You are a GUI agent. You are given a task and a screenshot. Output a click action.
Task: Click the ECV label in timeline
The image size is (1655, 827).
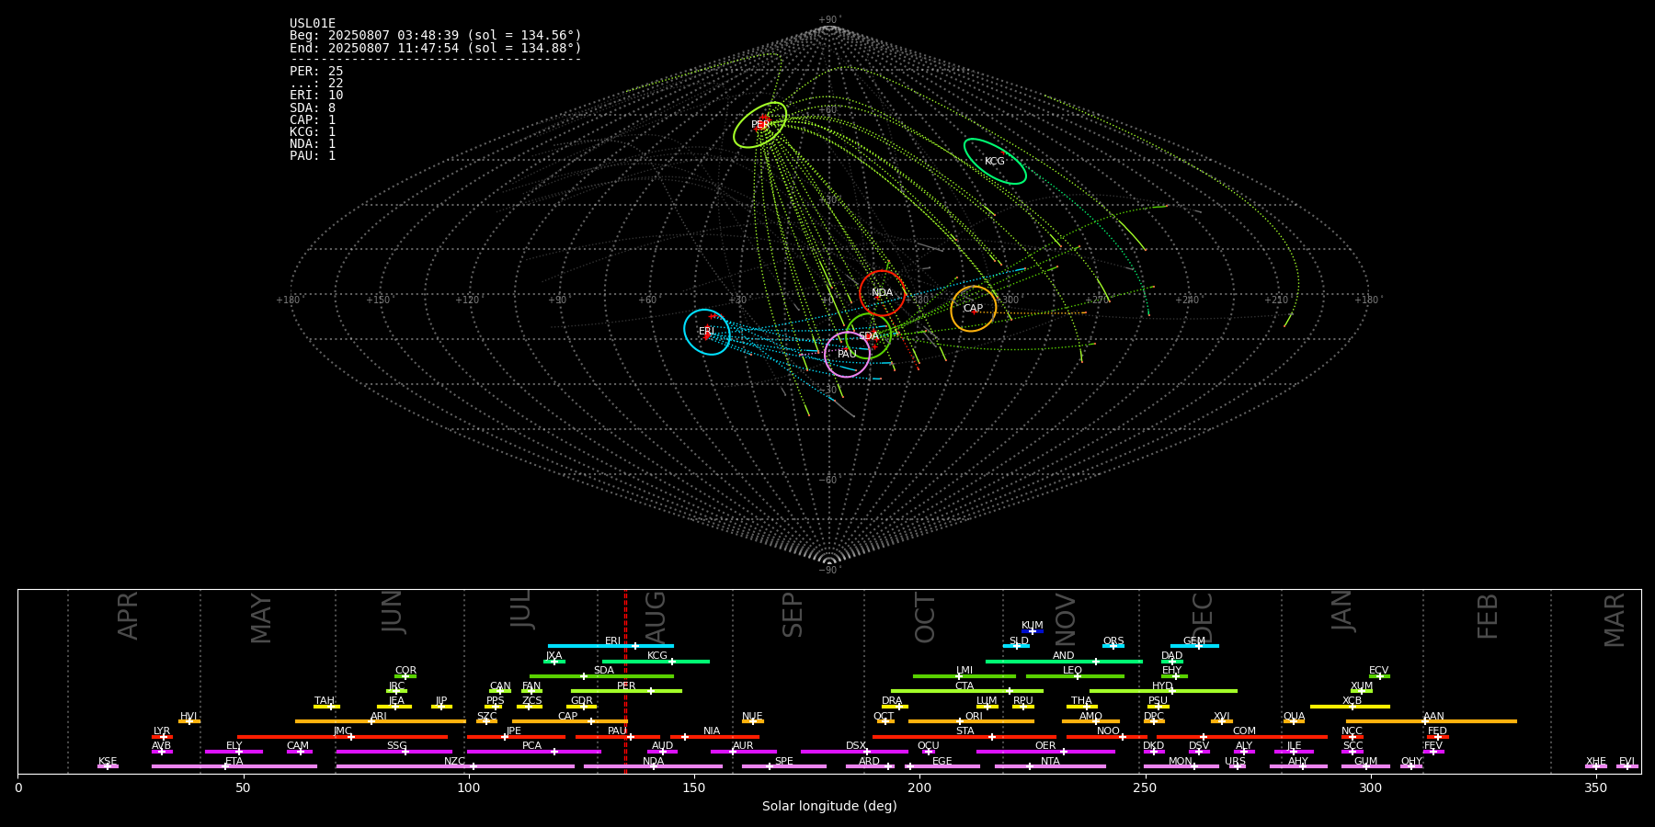click(1378, 671)
